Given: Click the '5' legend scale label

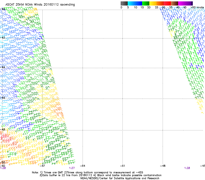Looking at the screenshot, I should 128,7.
